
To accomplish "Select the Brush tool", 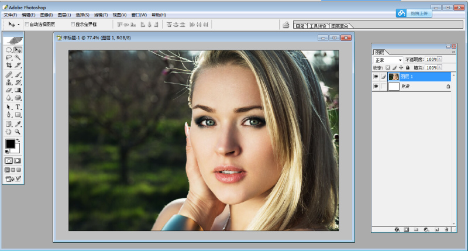I will coord(18,75).
